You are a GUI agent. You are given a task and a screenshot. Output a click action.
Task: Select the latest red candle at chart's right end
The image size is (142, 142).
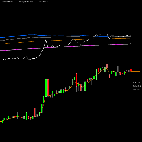pos(131,70)
